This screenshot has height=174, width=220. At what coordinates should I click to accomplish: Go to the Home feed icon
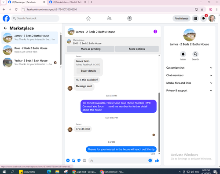[x=88, y=19]
